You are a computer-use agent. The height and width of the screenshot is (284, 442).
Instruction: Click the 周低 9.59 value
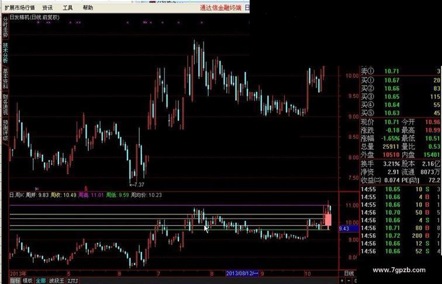pyautogui.click(x=123, y=195)
